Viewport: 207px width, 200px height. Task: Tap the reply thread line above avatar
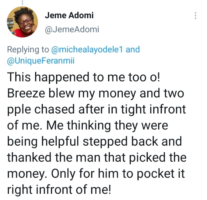click(23, 2)
